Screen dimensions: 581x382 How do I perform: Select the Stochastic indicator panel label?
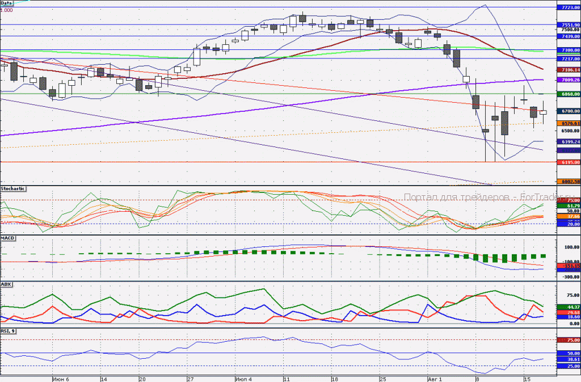click(x=13, y=188)
